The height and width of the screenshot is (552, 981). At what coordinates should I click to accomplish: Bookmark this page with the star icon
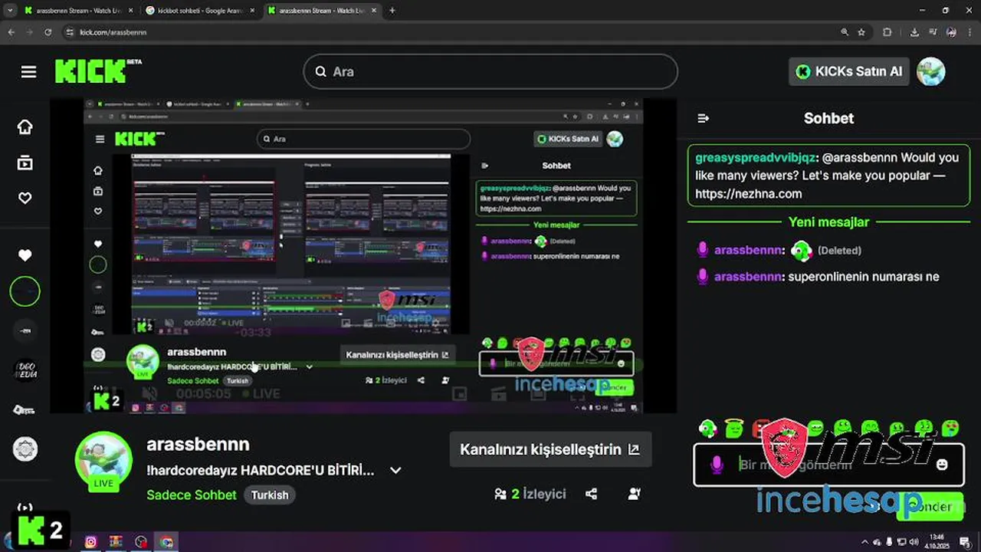pos(861,32)
